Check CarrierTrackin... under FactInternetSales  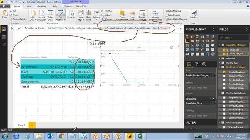[224, 127]
